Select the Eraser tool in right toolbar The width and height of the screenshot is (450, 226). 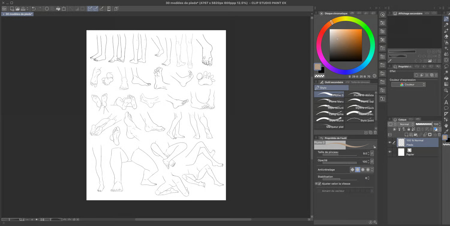tap(446, 37)
